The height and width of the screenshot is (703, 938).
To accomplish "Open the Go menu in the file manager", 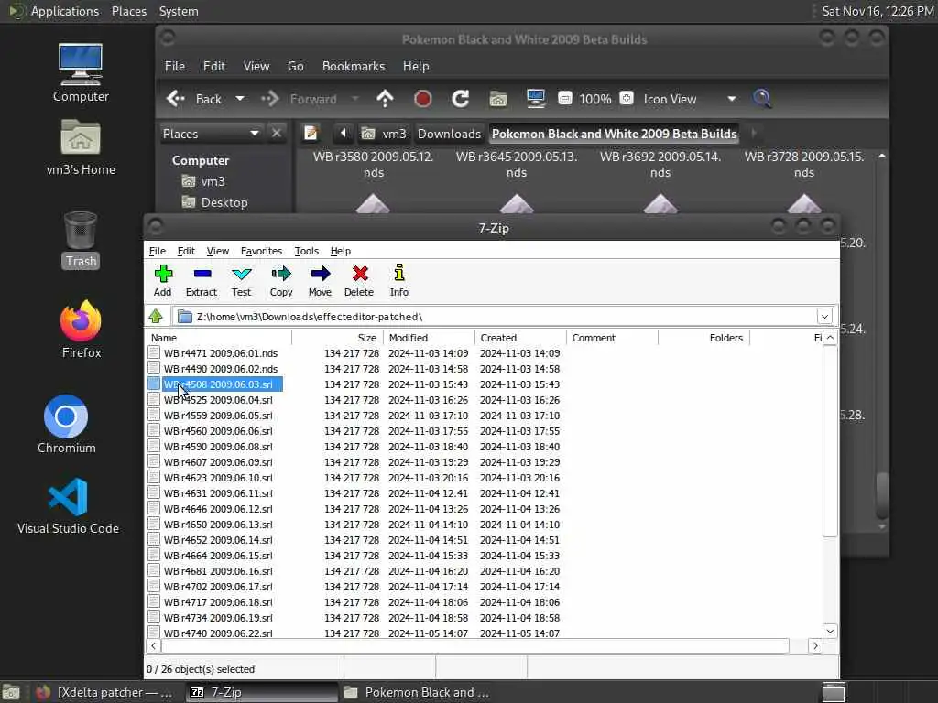I will (296, 66).
